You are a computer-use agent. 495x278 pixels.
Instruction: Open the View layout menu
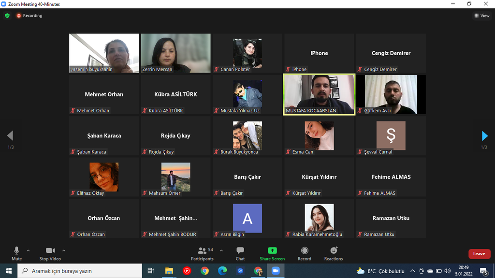coord(482,15)
